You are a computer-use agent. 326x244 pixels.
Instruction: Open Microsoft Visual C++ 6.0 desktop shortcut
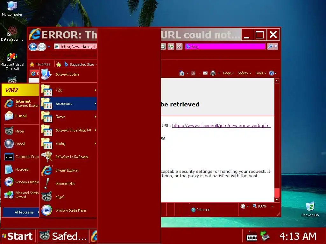click(12, 62)
